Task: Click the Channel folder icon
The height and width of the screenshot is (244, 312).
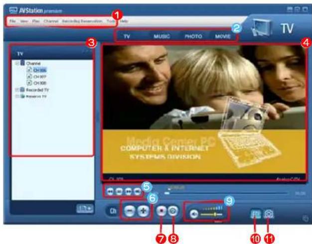Action: (22, 63)
